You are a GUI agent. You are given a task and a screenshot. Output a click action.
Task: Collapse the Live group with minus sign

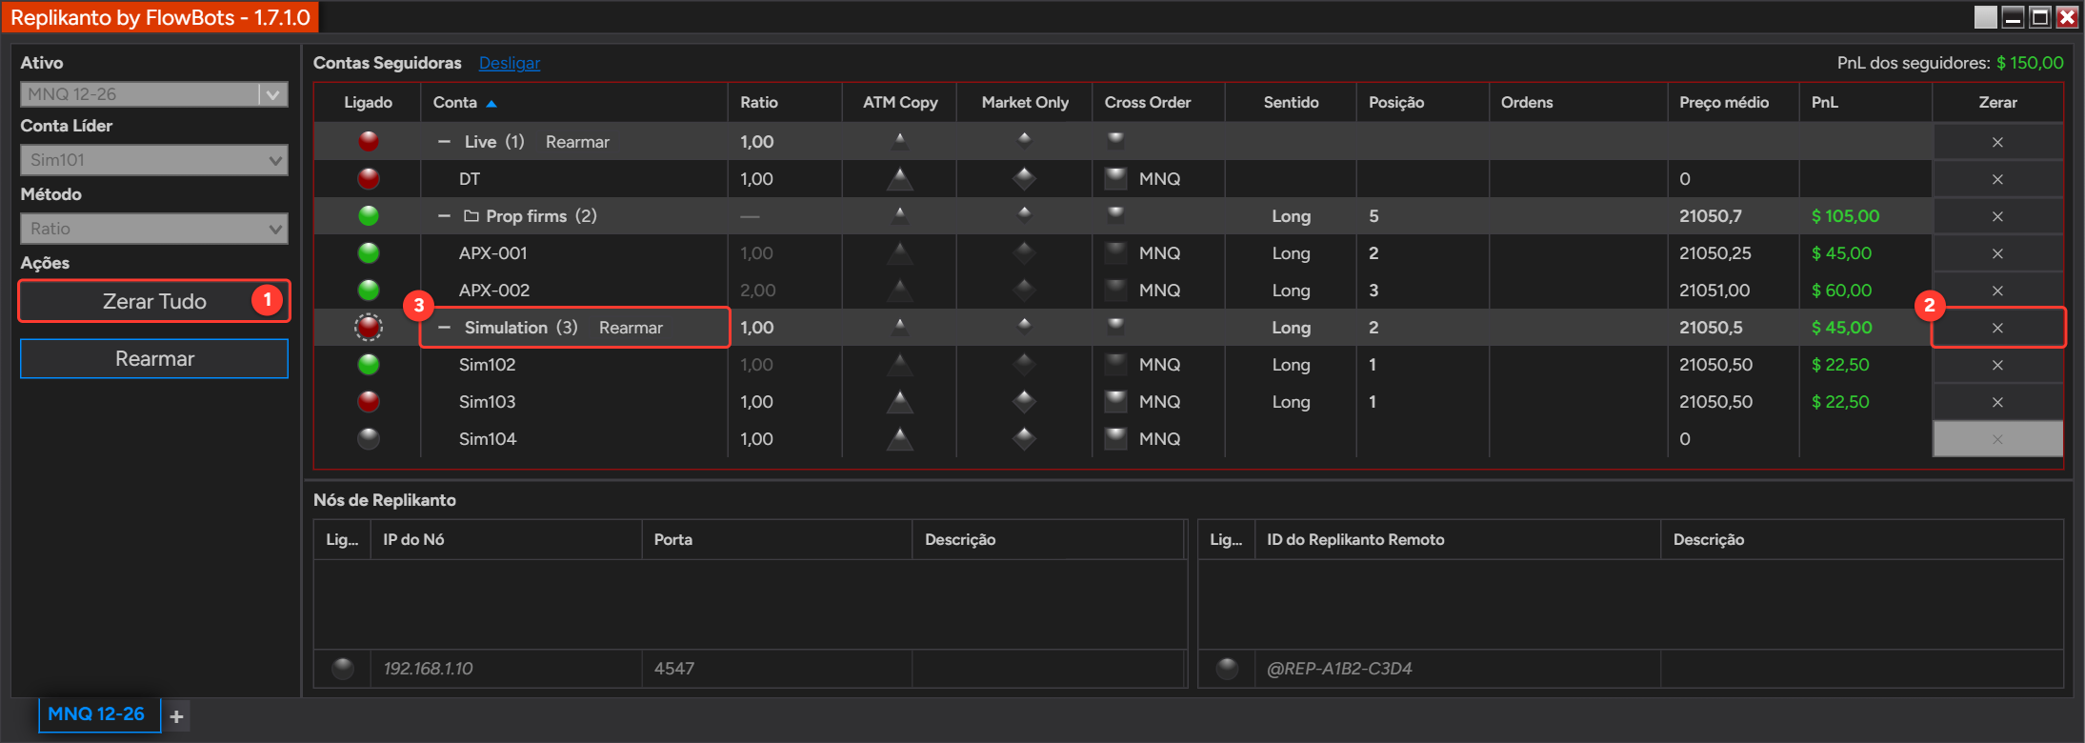click(x=444, y=141)
